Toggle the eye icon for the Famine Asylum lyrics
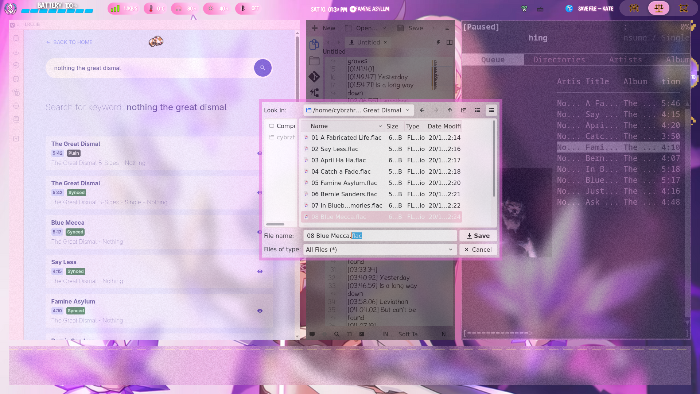 coord(260,311)
